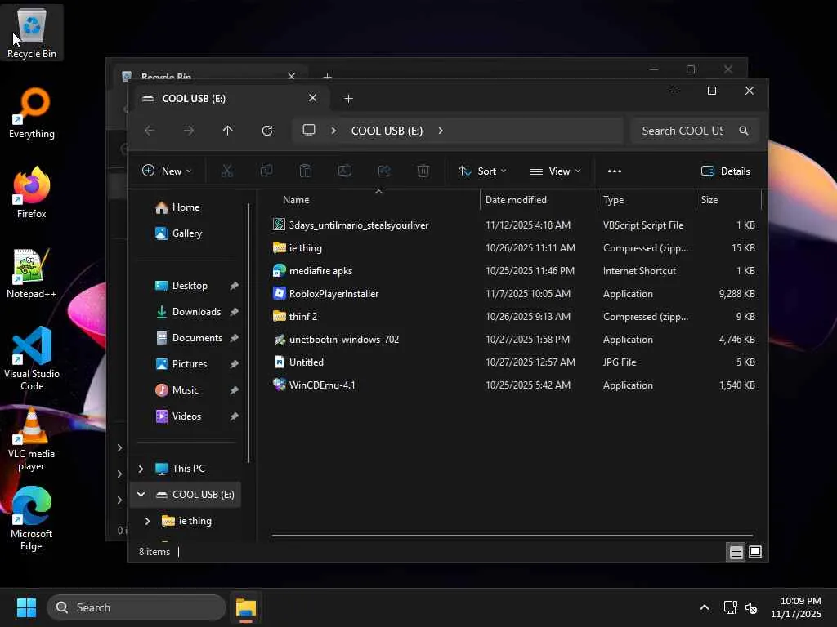This screenshot has width=837, height=627.
Task: Open the Windows Start menu
Action: click(x=26, y=607)
